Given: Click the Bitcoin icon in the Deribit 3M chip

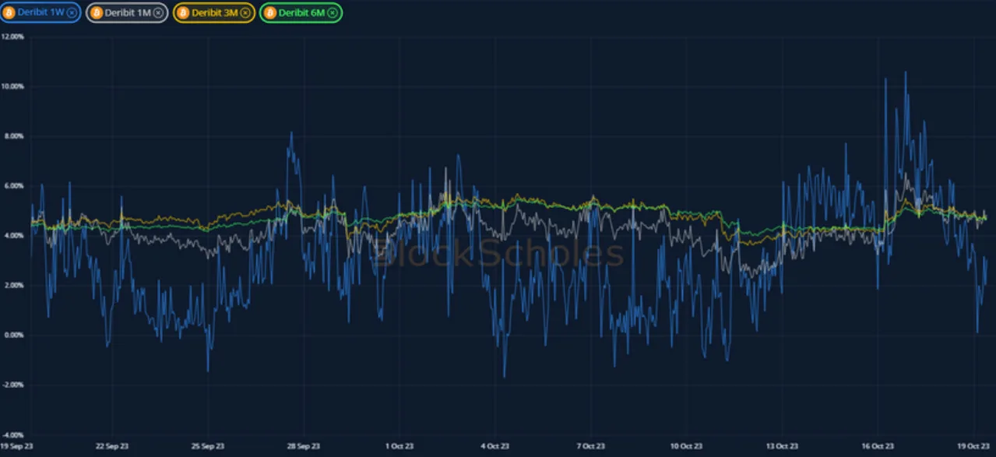Looking at the screenshot, I should (183, 12).
